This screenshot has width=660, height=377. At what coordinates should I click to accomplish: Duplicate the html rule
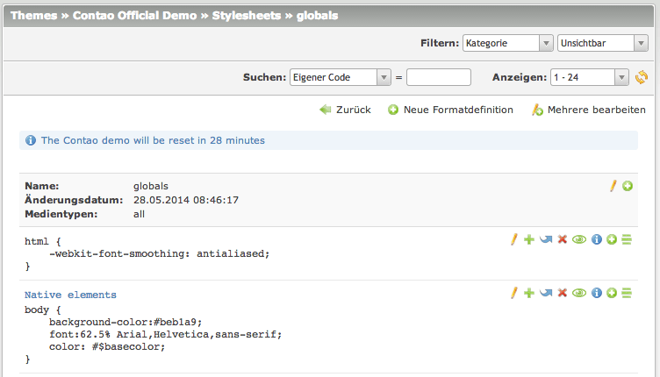529,239
